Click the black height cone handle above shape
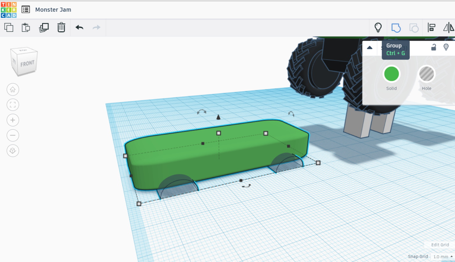Viewport: 455px width, 262px height. tap(218, 117)
